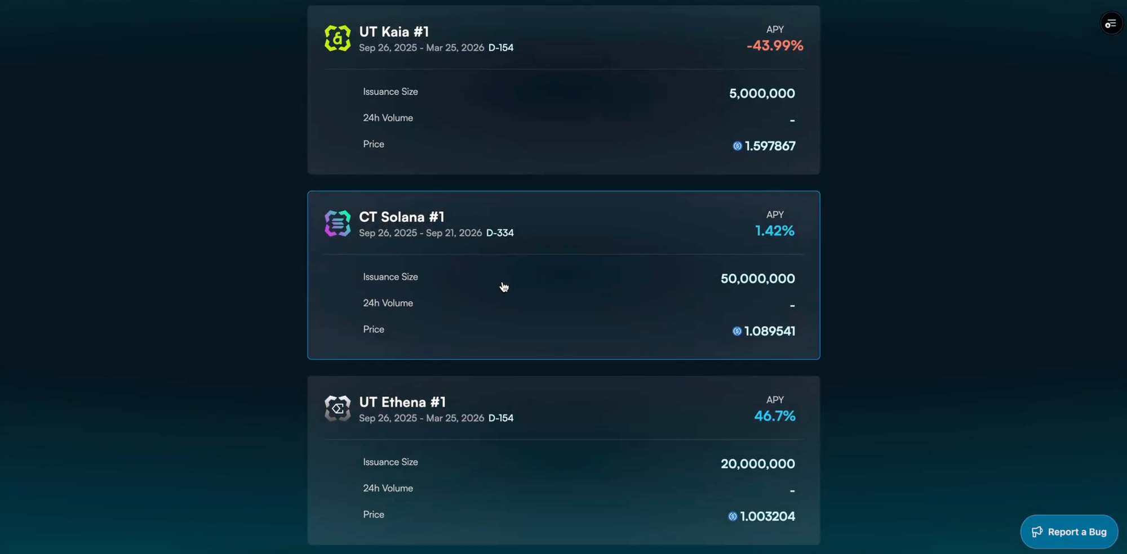Click the 50,000,000 issuance size value

point(757,279)
